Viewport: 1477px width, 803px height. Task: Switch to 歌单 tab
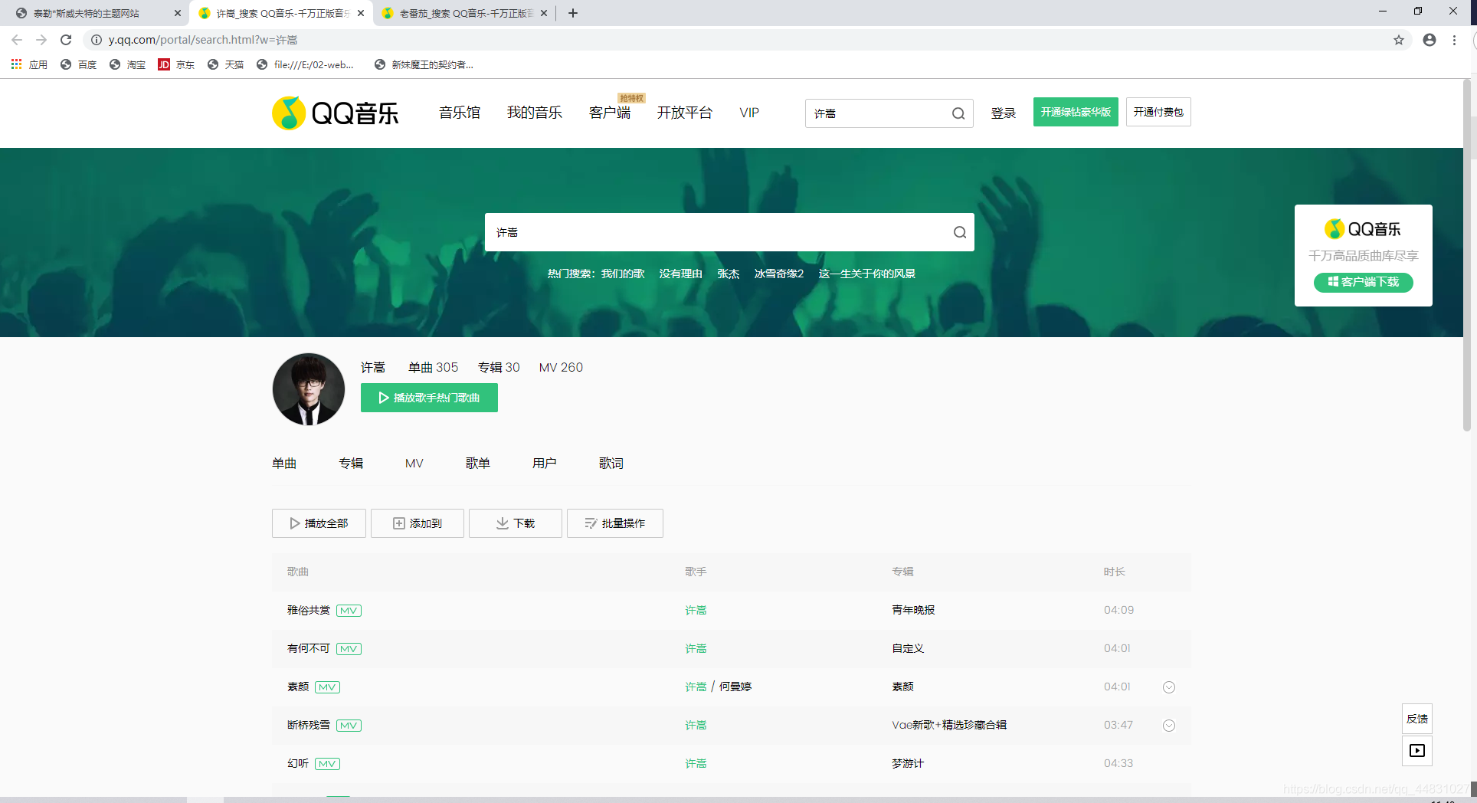[478, 464]
